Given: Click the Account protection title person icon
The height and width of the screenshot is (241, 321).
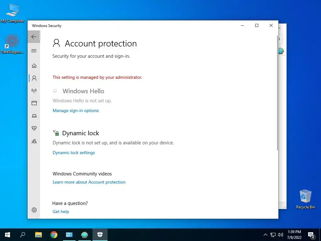Looking at the screenshot, I should pyautogui.click(x=56, y=43).
